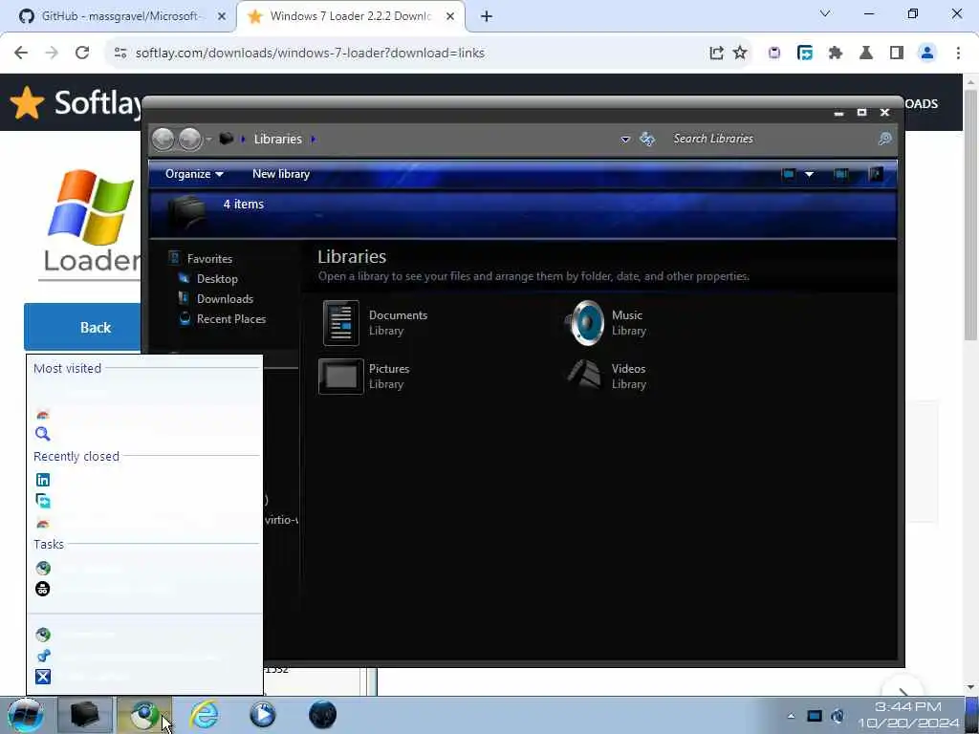Click the browser back arrow
The width and height of the screenshot is (979, 734).
click(21, 54)
